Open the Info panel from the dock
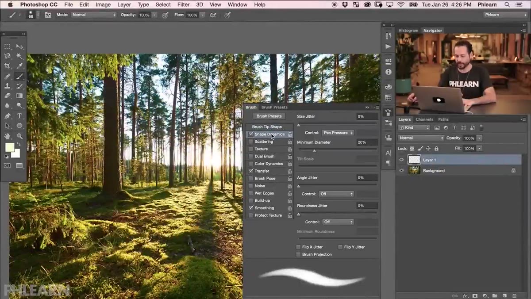The width and height of the screenshot is (531, 299). tap(388, 72)
